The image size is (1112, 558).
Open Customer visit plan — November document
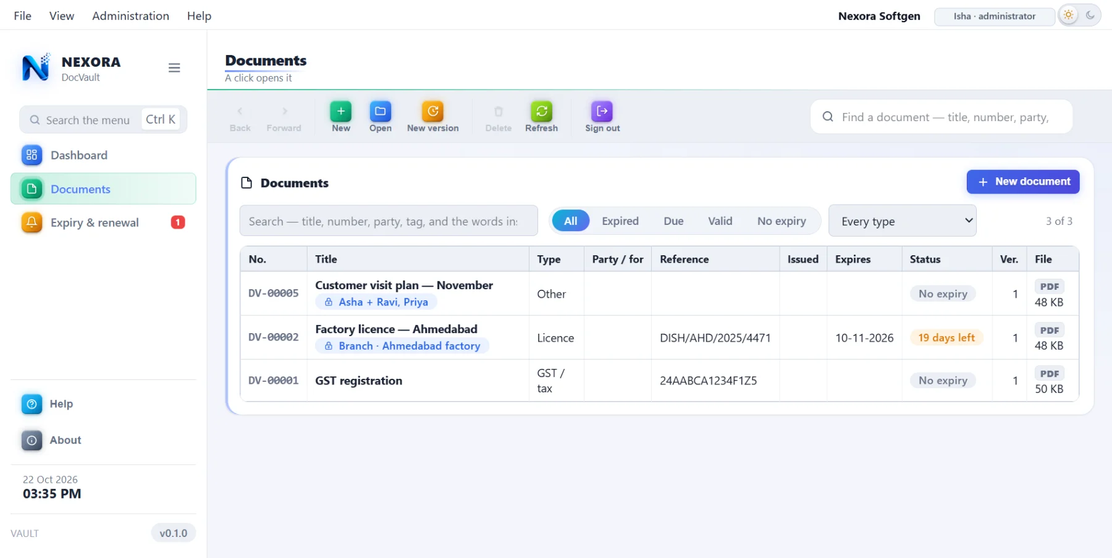(x=404, y=285)
